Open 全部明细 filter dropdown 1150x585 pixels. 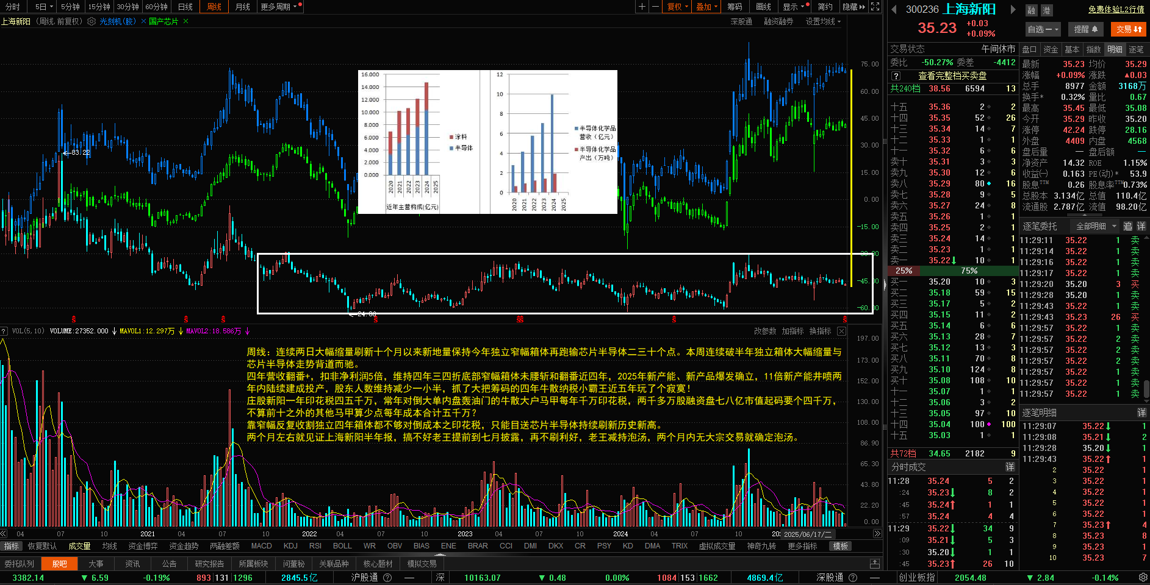click(x=1096, y=226)
